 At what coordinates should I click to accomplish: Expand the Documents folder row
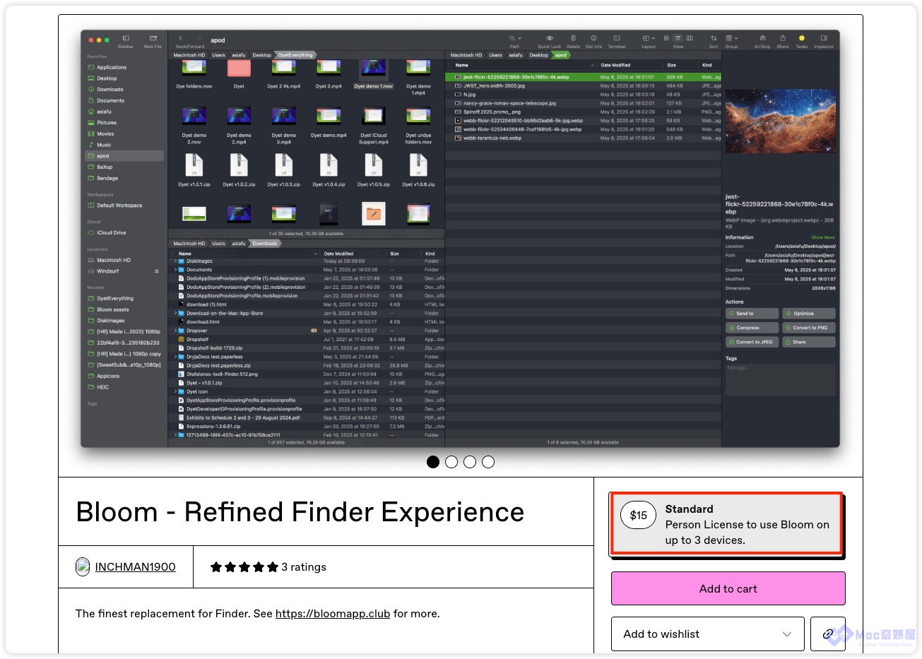pos(176,270)
